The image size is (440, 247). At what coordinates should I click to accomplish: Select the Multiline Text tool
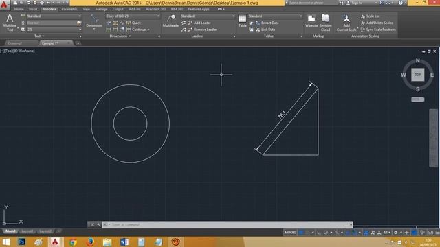point(10,23)
